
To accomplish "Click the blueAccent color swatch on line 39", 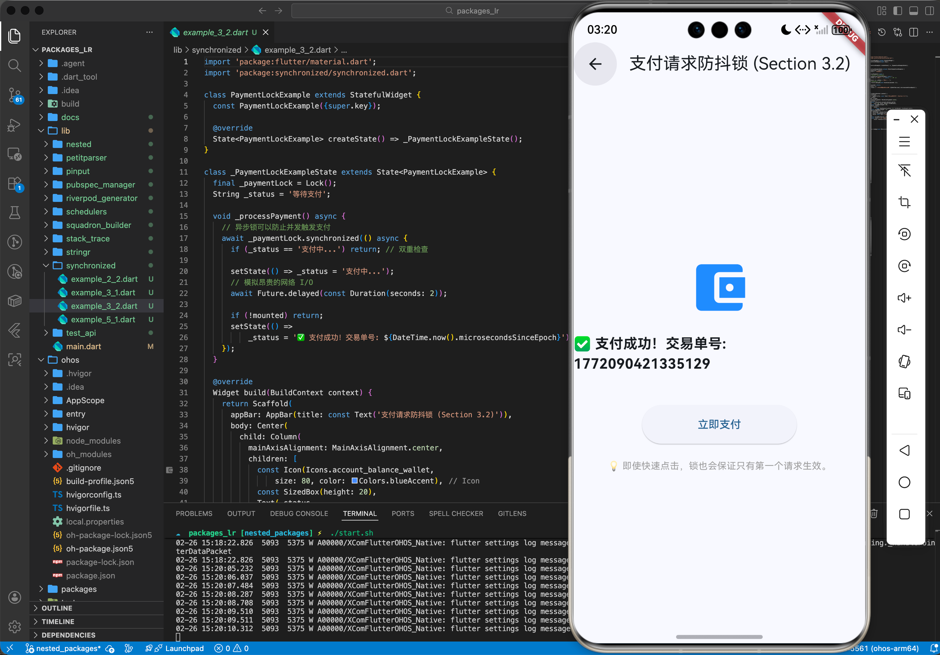I will 354,481.
